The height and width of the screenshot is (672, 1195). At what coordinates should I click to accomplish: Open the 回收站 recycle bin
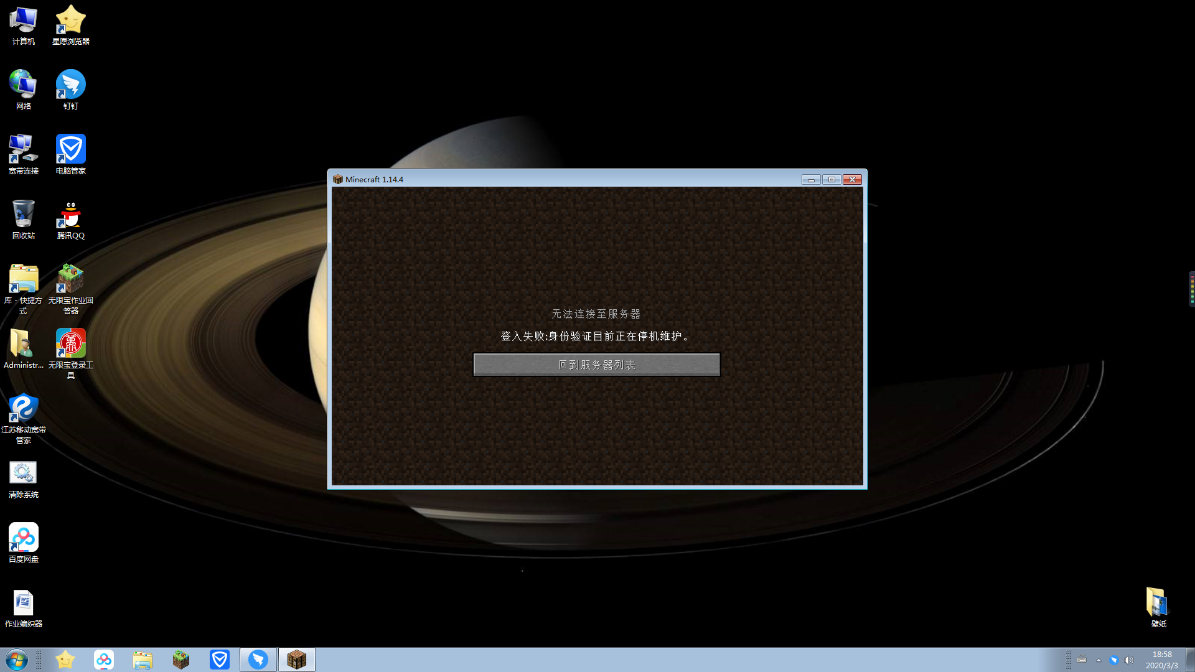(23, 215)
